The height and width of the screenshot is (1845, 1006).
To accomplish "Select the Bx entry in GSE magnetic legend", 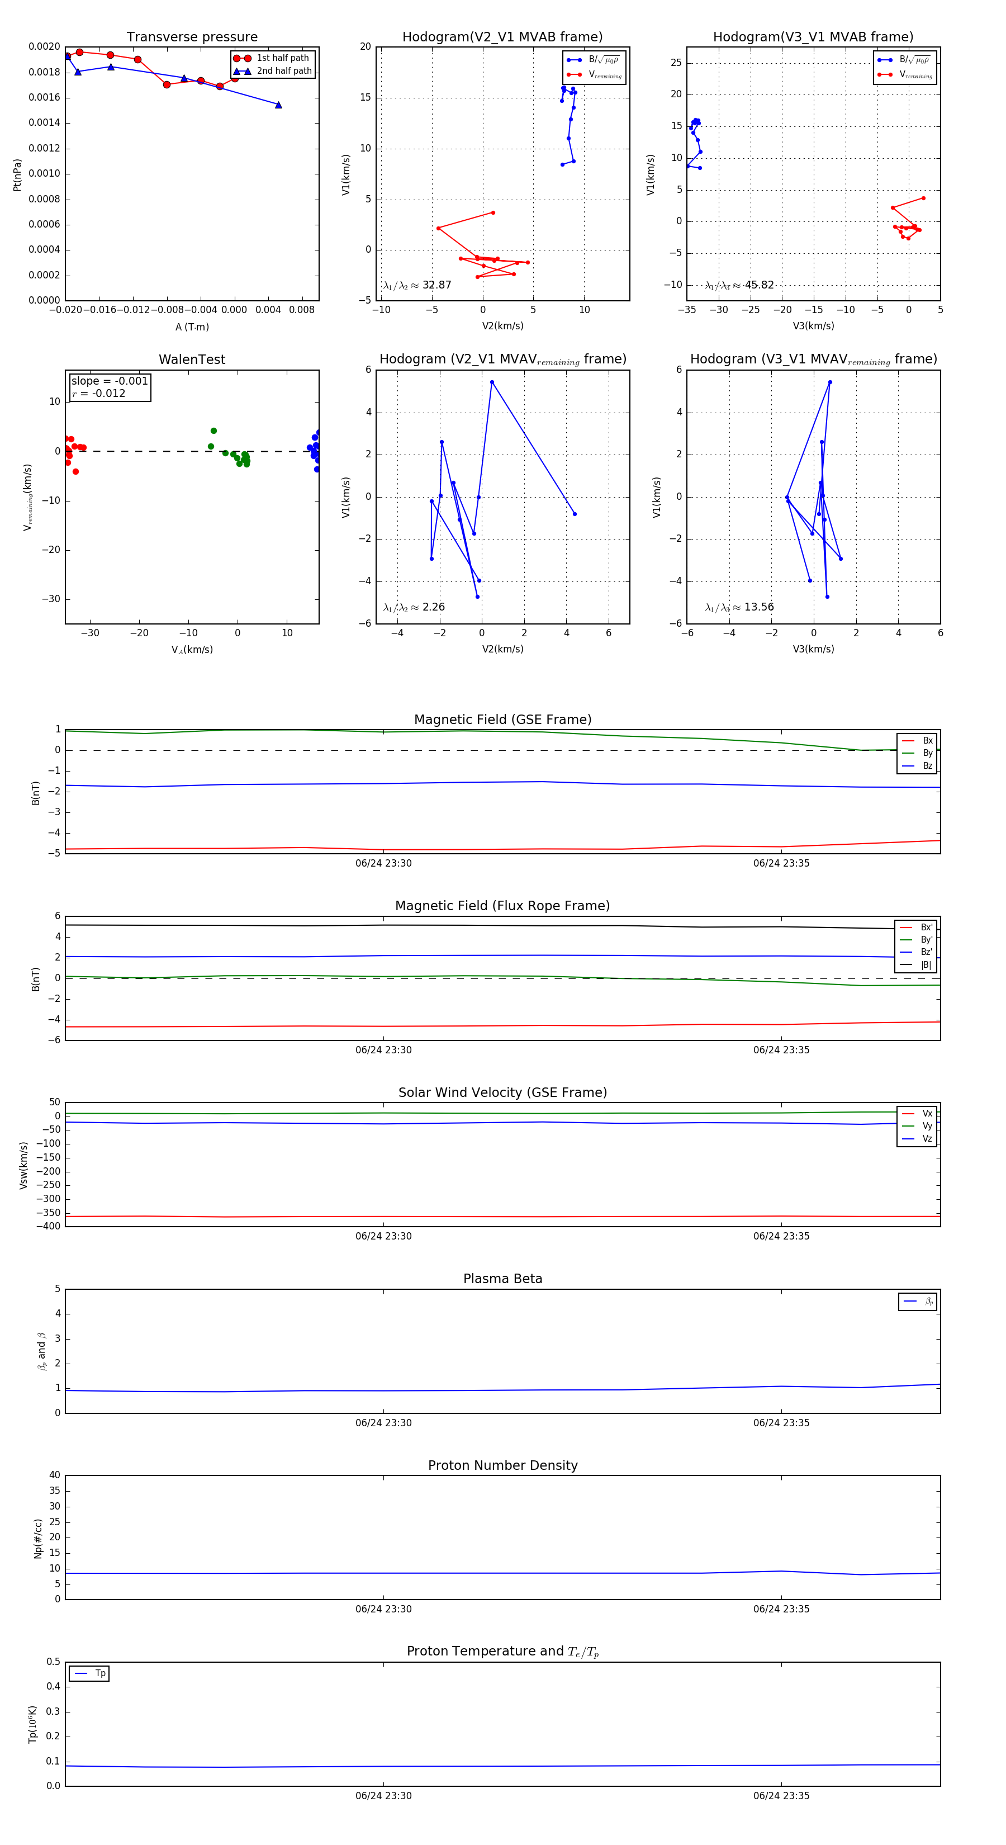I will [x=917, y=741].
